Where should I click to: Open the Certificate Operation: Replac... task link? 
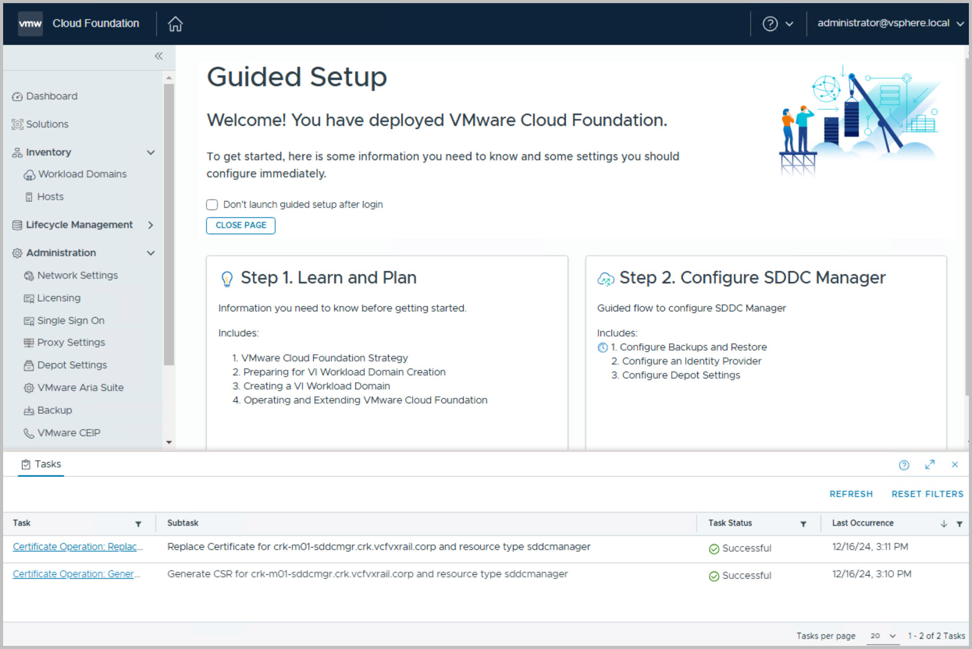tap(78, 547)
